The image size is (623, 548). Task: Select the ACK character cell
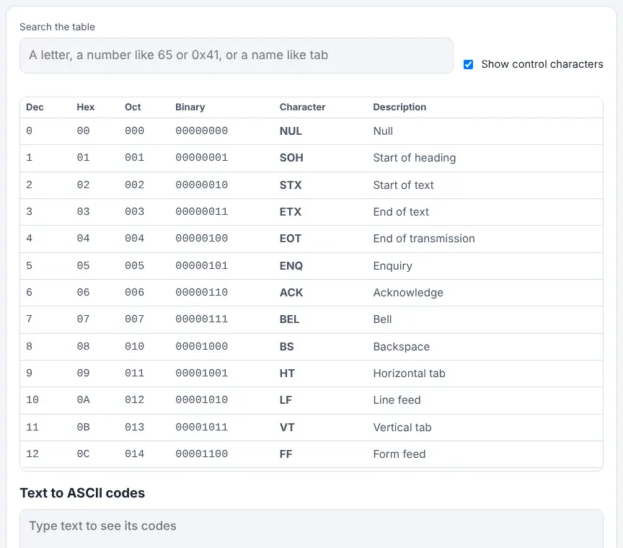click(x=291, y=293)
